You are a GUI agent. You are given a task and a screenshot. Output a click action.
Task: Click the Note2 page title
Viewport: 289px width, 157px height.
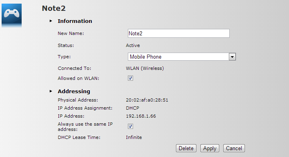(x=54, y=8)
